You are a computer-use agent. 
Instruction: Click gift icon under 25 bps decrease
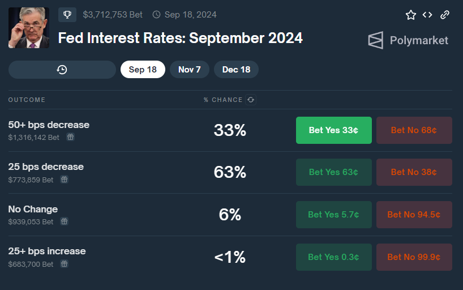click(x=65, y=180)
